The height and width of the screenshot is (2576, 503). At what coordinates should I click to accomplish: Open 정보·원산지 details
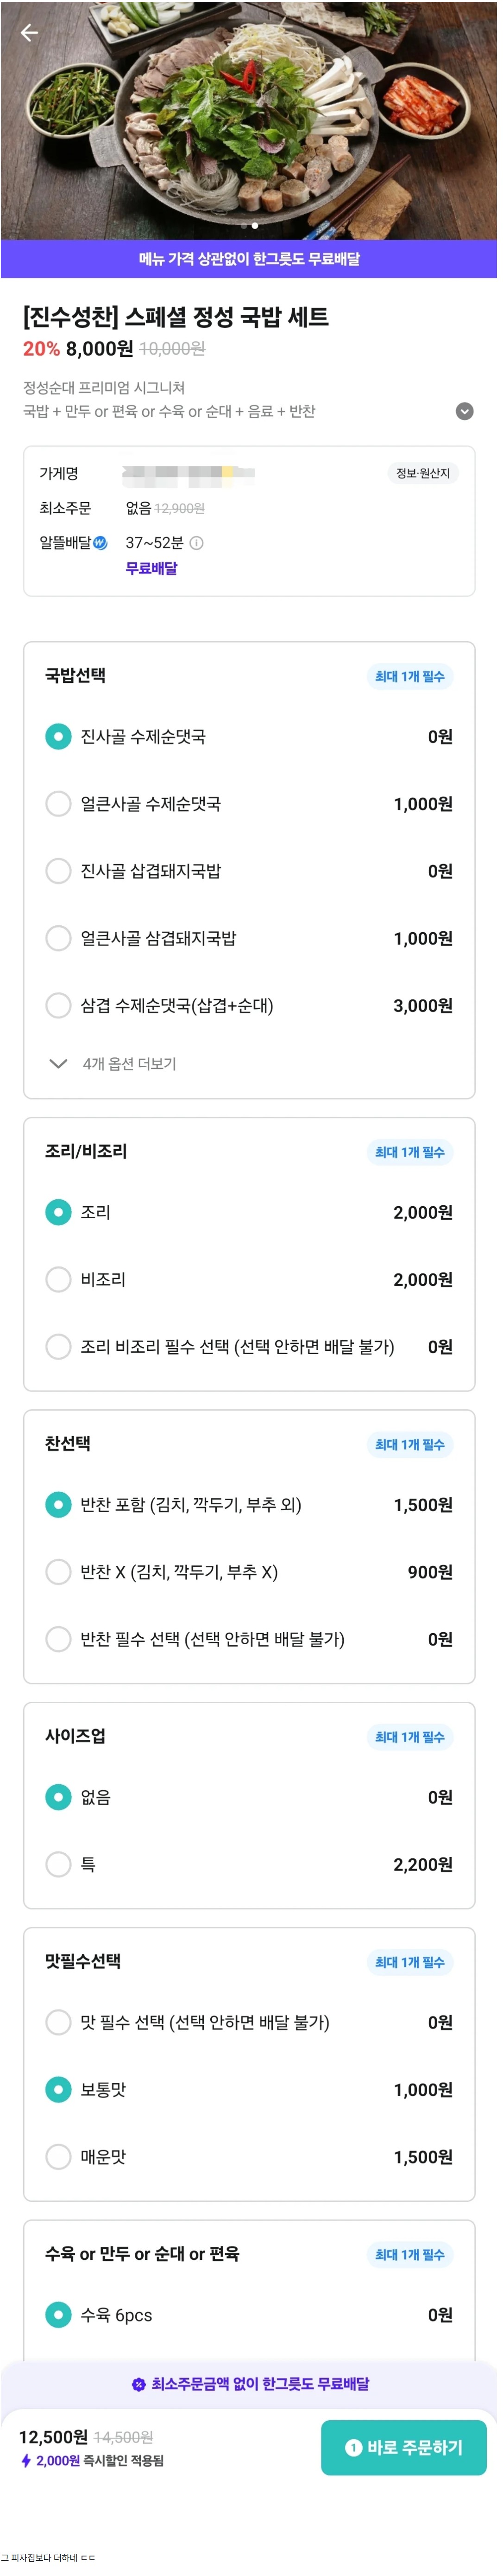point(427,478)
